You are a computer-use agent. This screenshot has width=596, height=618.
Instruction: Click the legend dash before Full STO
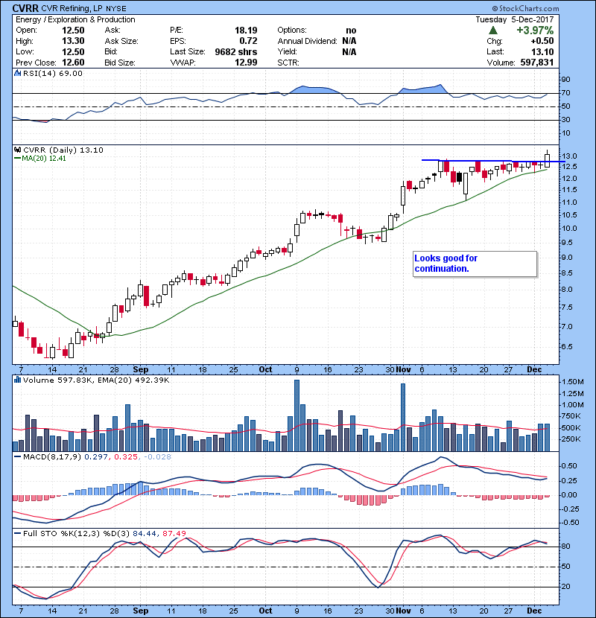(x=17, y=533)
